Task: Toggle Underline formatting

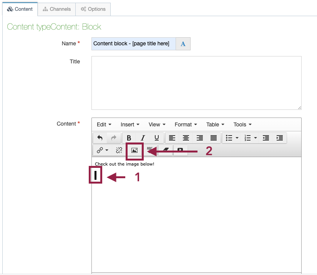Action: click(156, 138)
